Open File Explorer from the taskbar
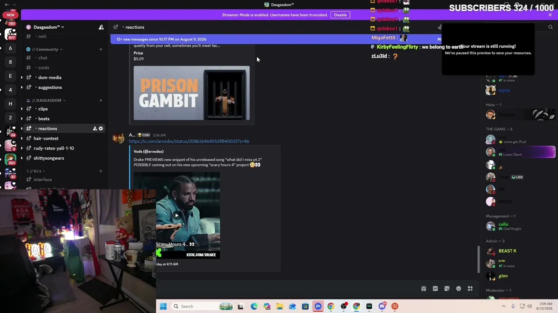Viewport: 558px width, 313px height. point(279,306)
